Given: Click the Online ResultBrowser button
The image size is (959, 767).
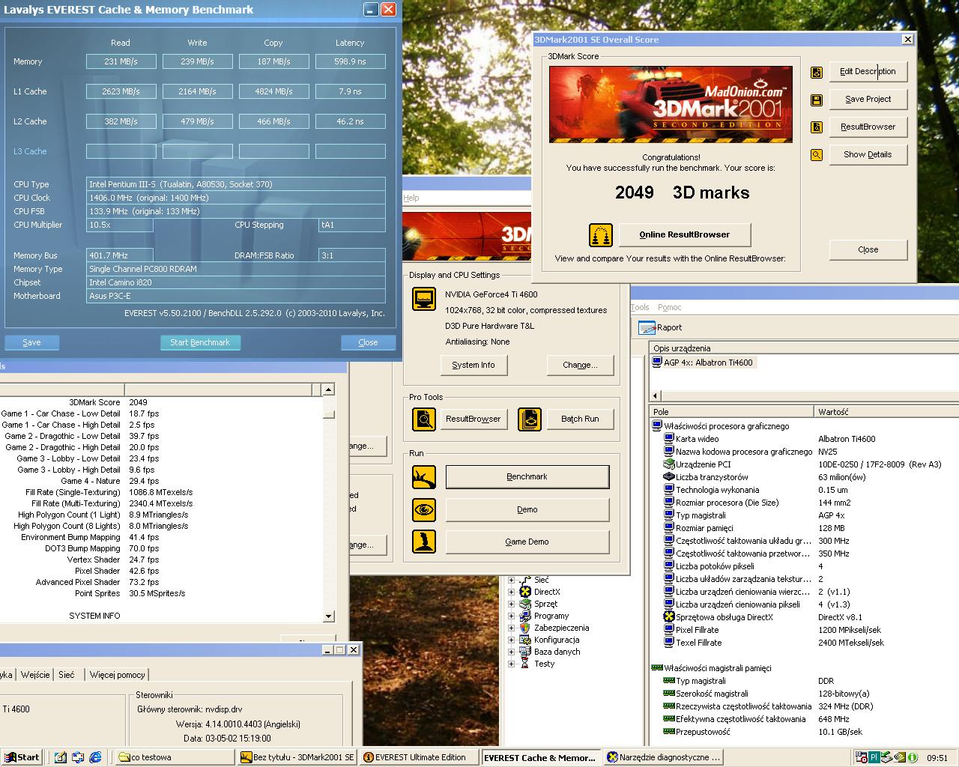Looking at the screenshot, I should pos(684,234).
